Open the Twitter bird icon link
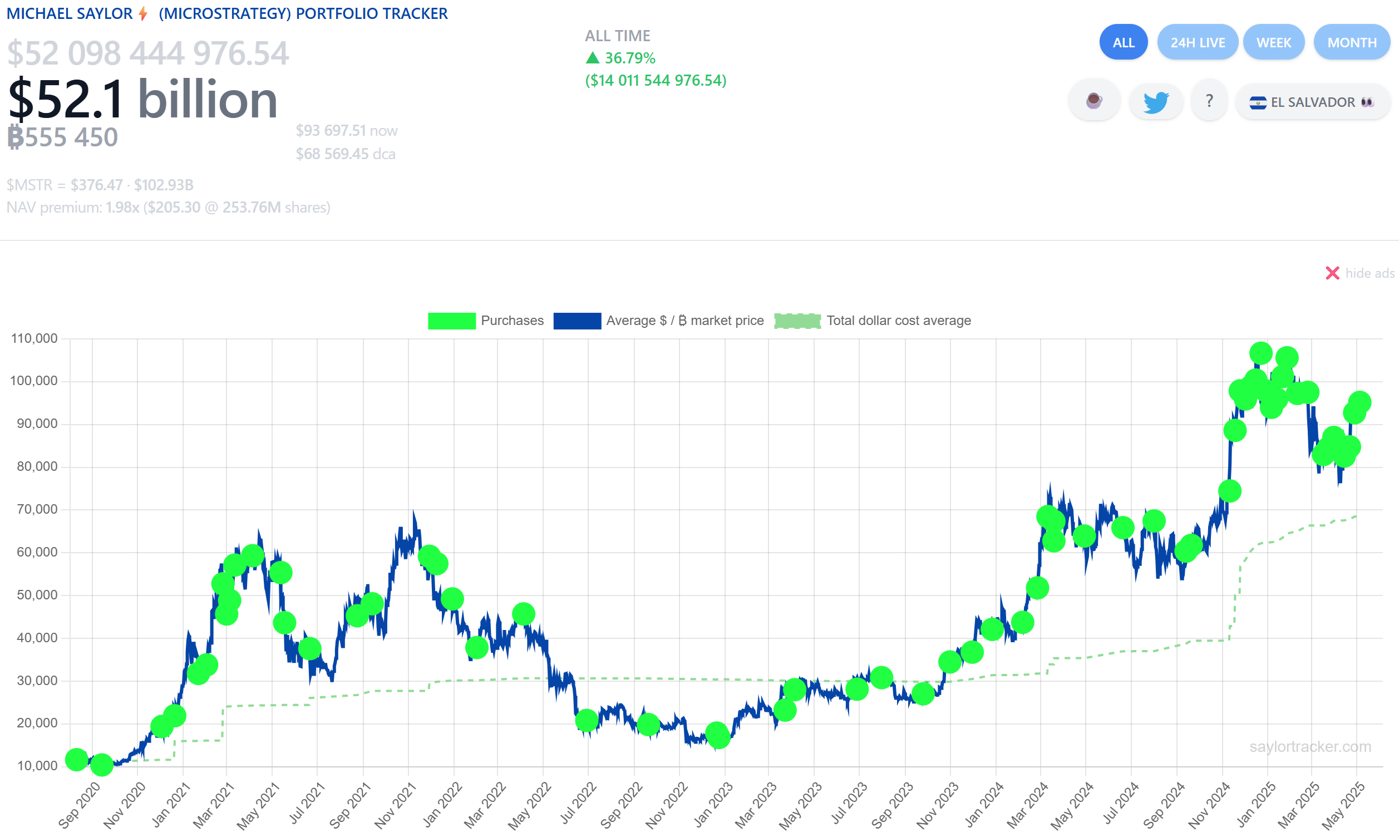 click(x=1156, y=101)
